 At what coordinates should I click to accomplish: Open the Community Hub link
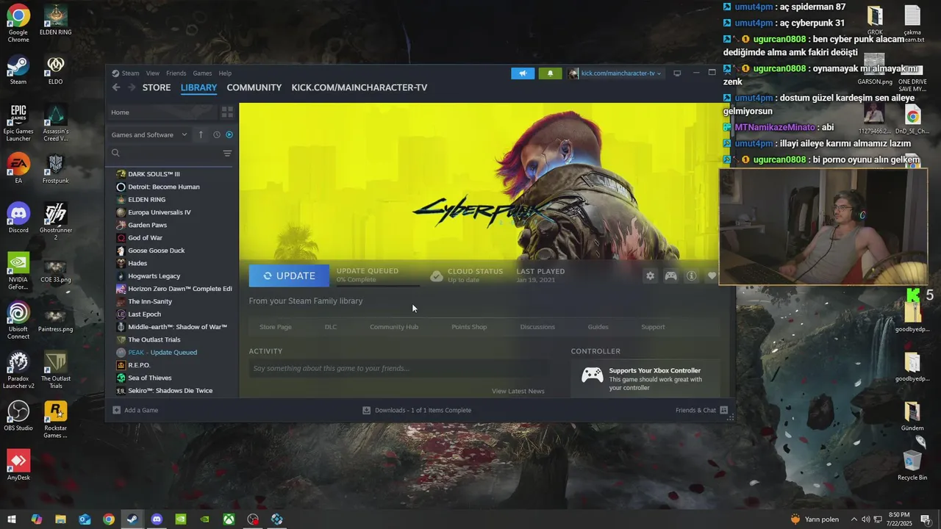pyautogui.click(x=394, y=327)
